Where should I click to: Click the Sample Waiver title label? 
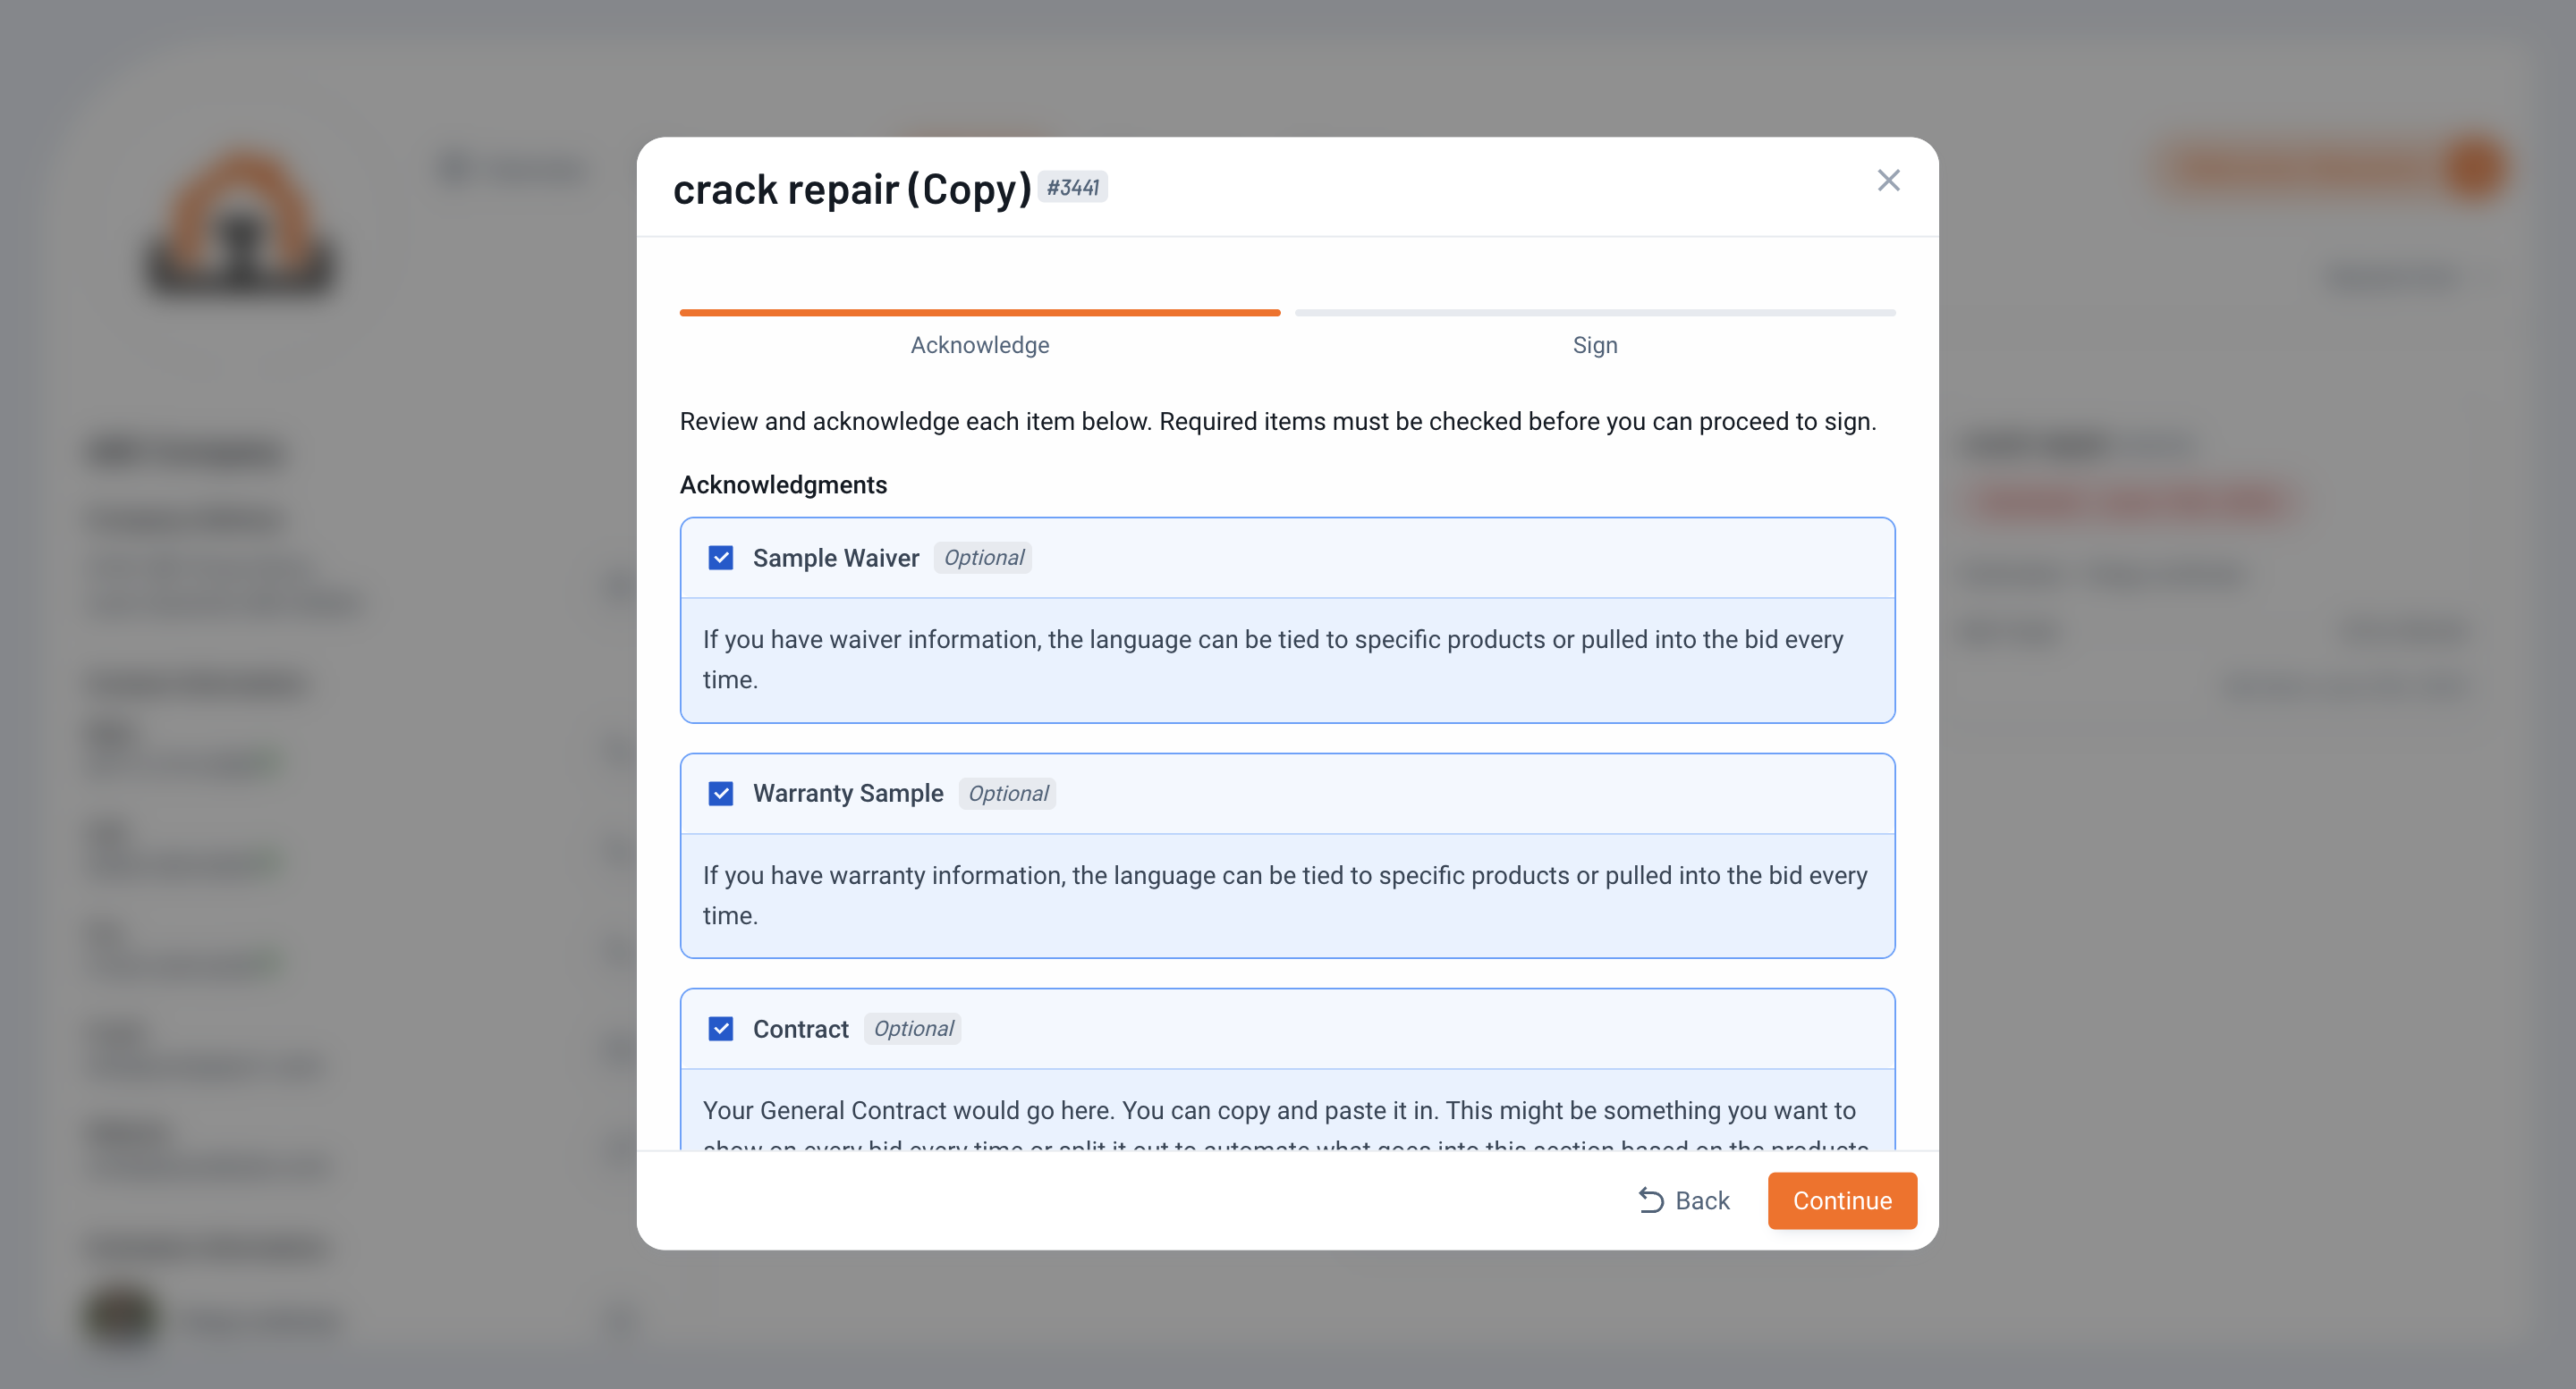836,558
